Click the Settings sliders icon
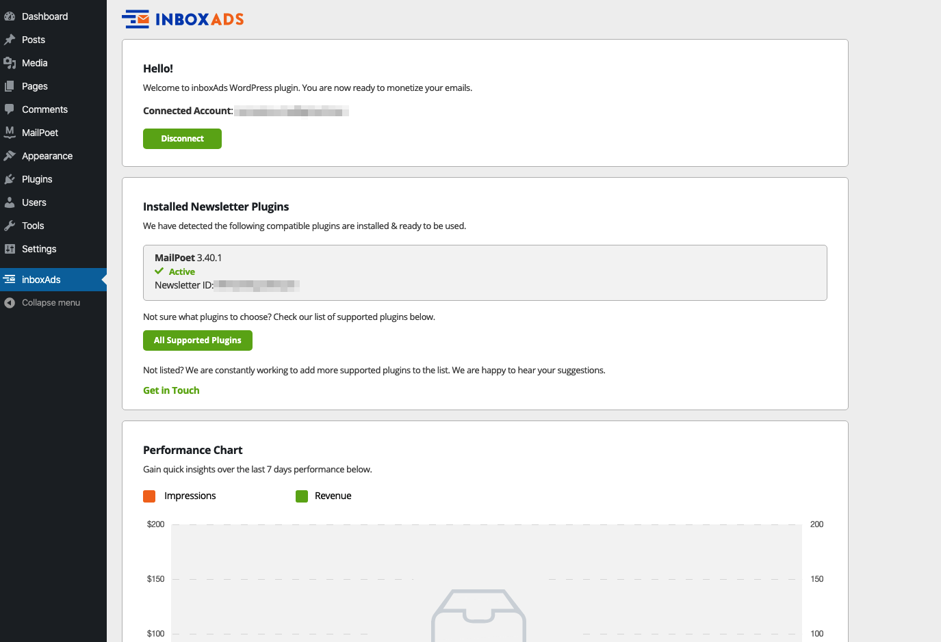The width and height of the screenshot is (941, 642). [10, 249]
